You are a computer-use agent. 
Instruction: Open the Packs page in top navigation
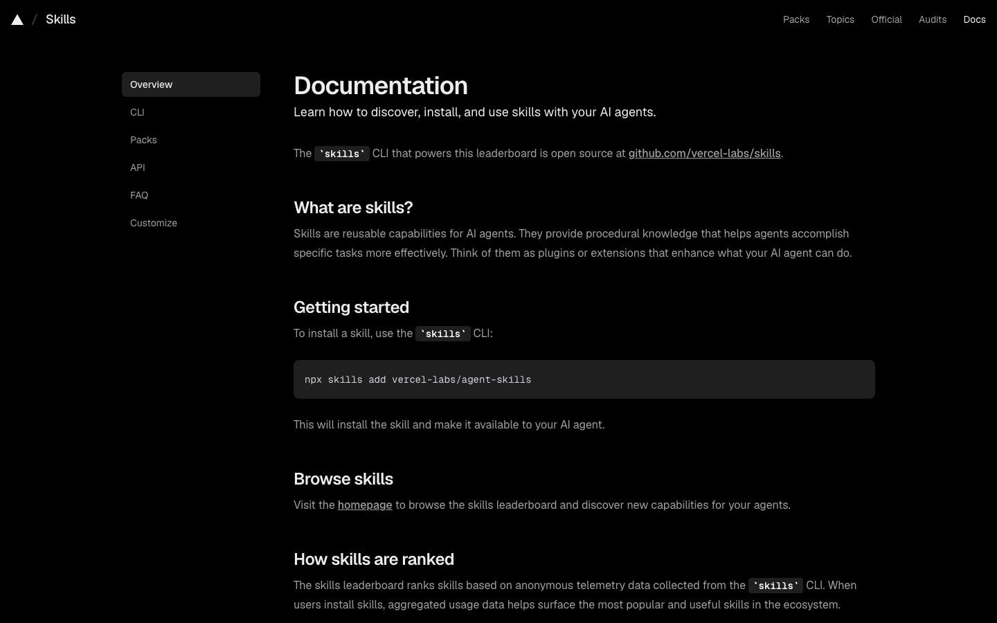click(796, 19)
